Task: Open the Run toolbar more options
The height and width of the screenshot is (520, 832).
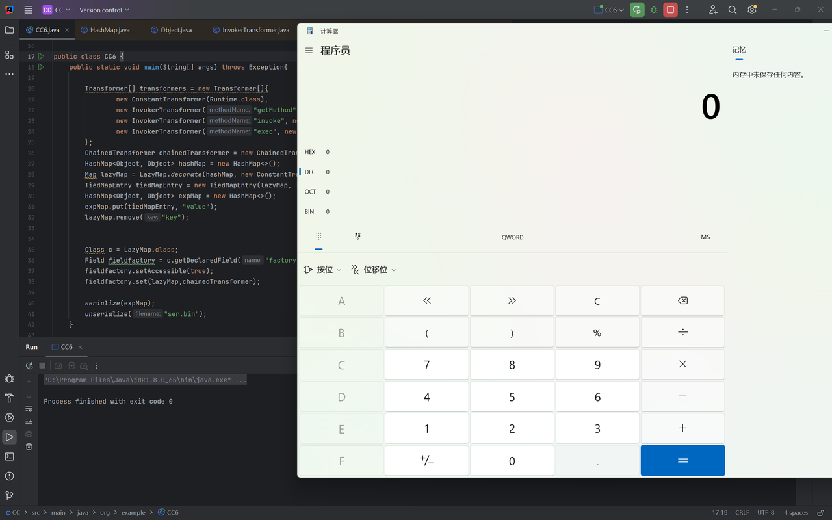Action: coord(96,366)
